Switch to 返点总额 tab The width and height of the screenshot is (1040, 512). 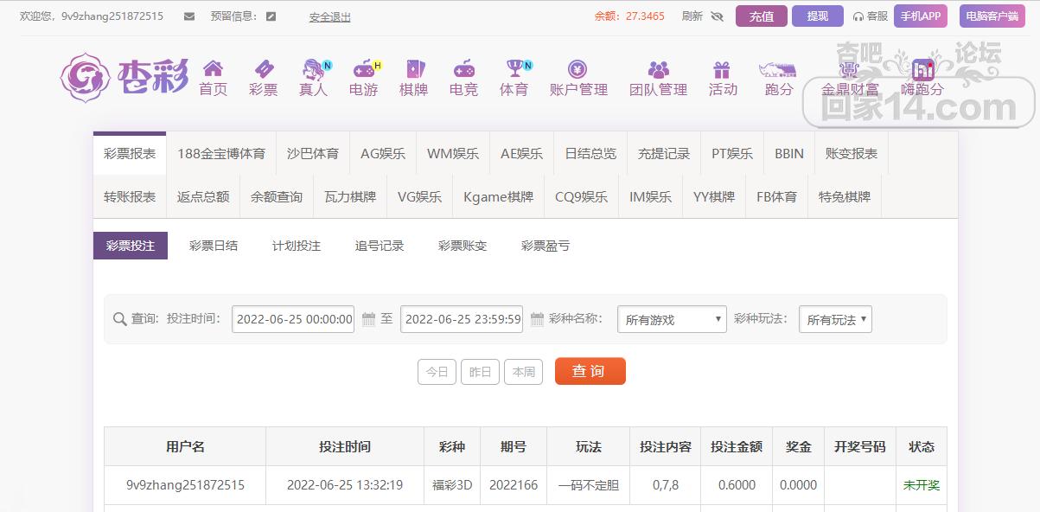click(203, 197)
